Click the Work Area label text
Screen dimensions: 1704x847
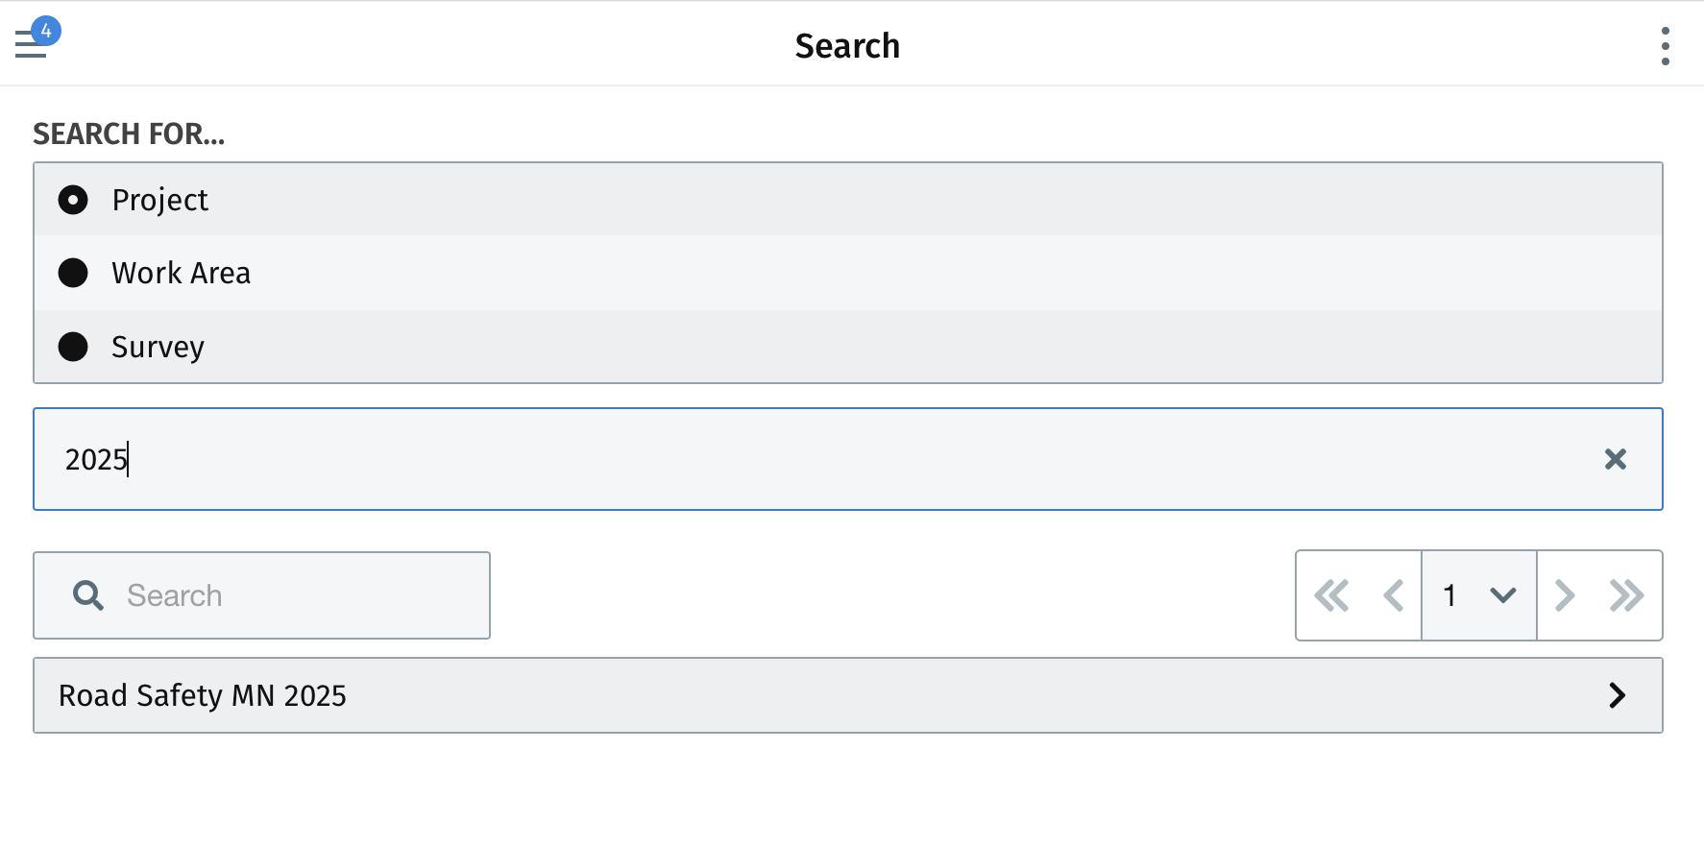point(181,273)
